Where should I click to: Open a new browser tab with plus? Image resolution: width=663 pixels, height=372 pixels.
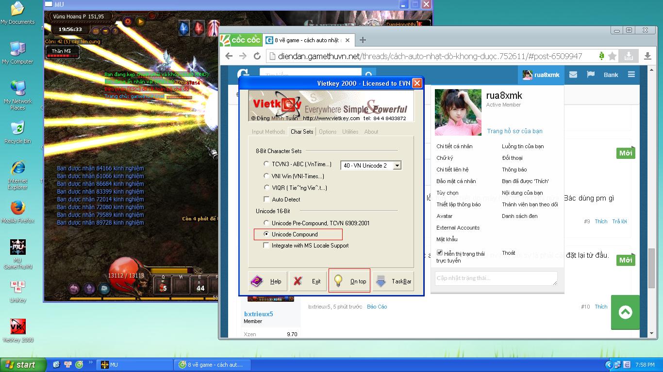363,40
